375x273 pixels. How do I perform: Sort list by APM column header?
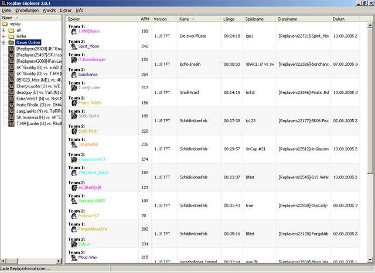click(145, 19)
